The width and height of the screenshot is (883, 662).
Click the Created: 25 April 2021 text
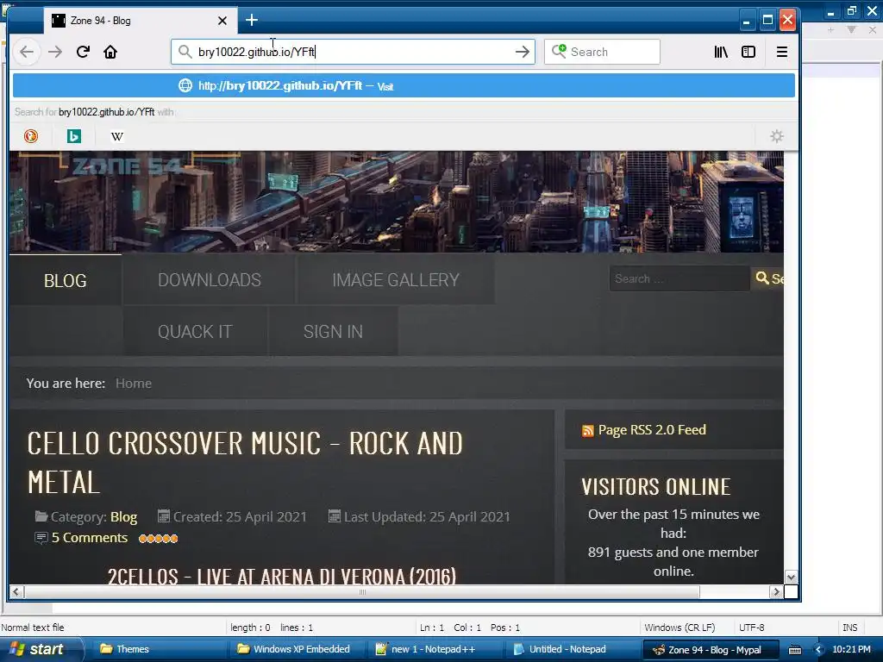[x=240, y=516]
